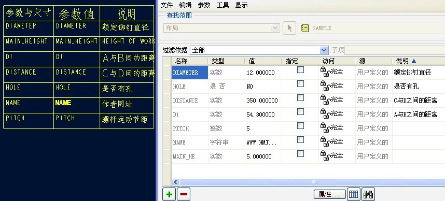Open the 布局 lookup scope dropdown

click(x=275, y=28)
